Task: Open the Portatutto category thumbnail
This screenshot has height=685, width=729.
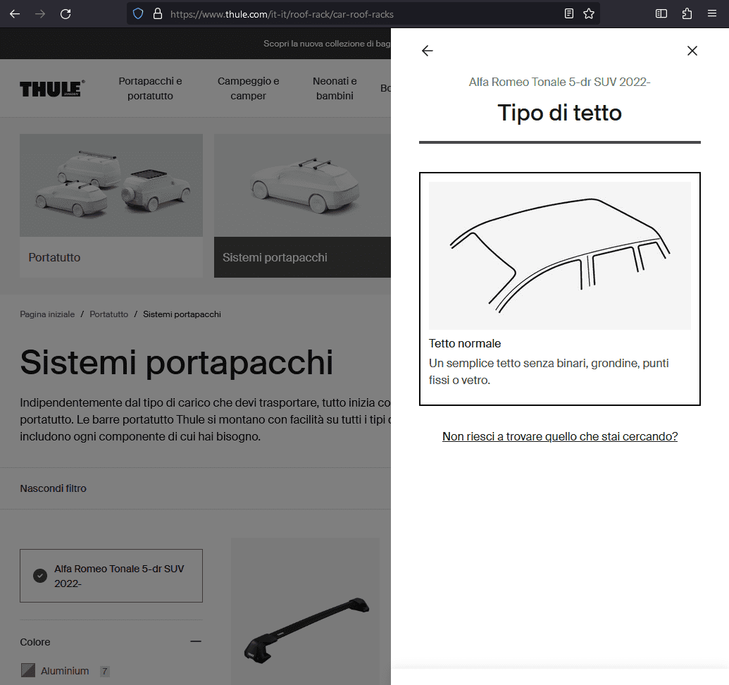Action: click(x=111, y=205)
